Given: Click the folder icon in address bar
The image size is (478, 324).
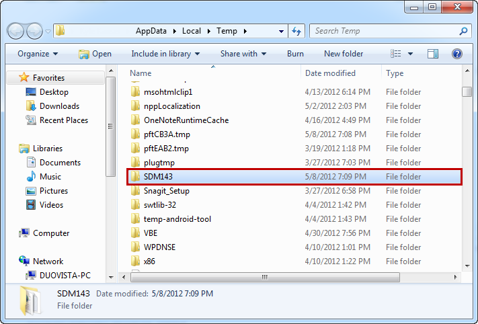Looking at the screenshot, I should [x=60, y=30].
